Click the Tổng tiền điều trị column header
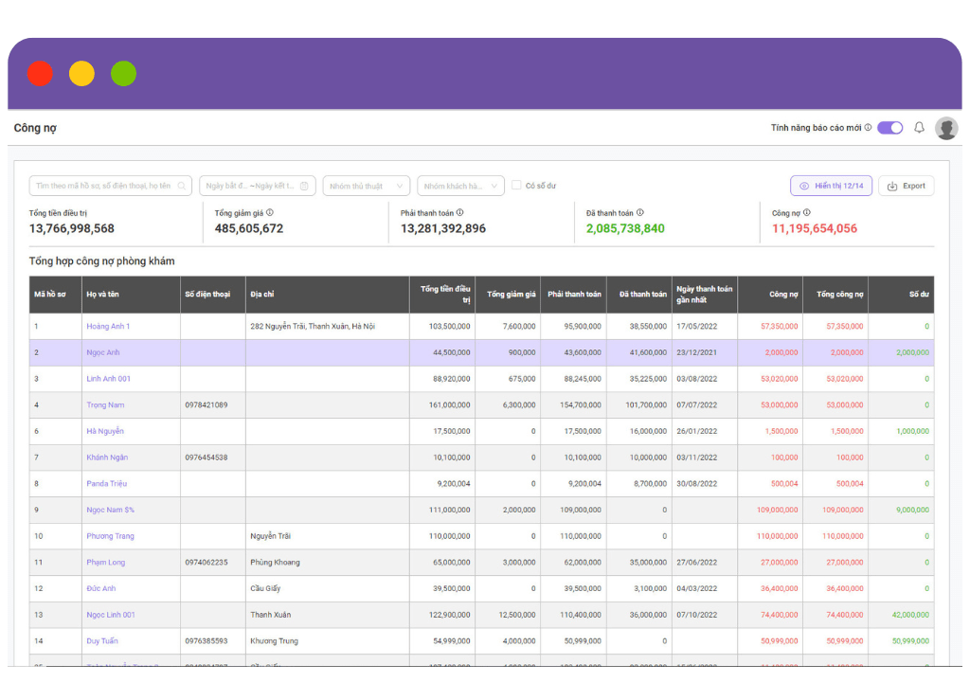970x682 pixels. pos(442,295)
